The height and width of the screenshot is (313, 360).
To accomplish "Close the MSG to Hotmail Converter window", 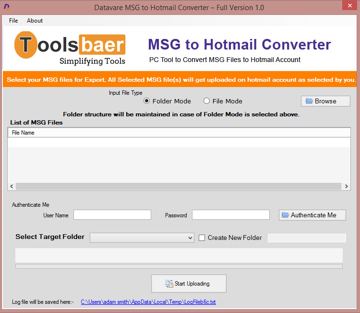I will pos(349,5).
